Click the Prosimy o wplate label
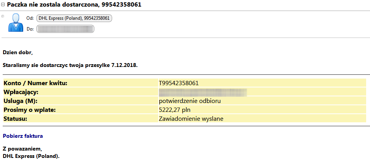370x161 pixels. 29,110
